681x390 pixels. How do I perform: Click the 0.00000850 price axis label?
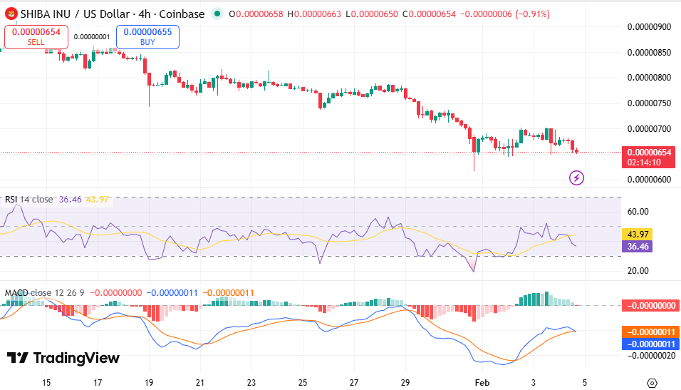pos(649,53)
